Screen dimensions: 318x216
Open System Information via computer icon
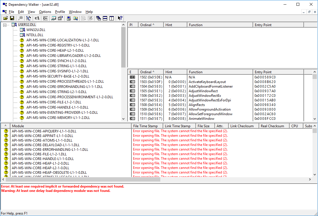click(69, 18)
